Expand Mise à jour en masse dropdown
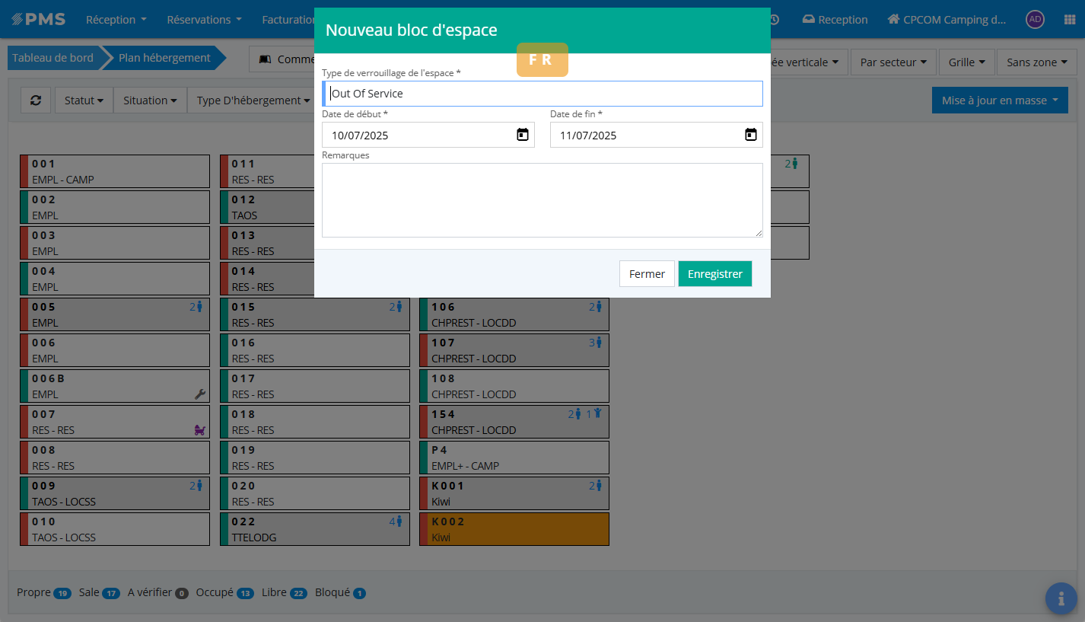Viewport: 1085px width, 622px height. tap(999, 100)
